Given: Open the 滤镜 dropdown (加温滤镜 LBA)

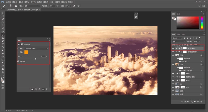Looking at the screenshot, I should click(x=36, y=48).
